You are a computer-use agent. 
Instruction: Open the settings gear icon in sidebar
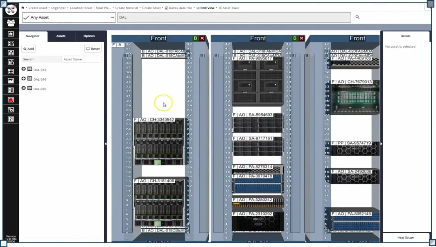pyautogui.click(x=11, y=109)
